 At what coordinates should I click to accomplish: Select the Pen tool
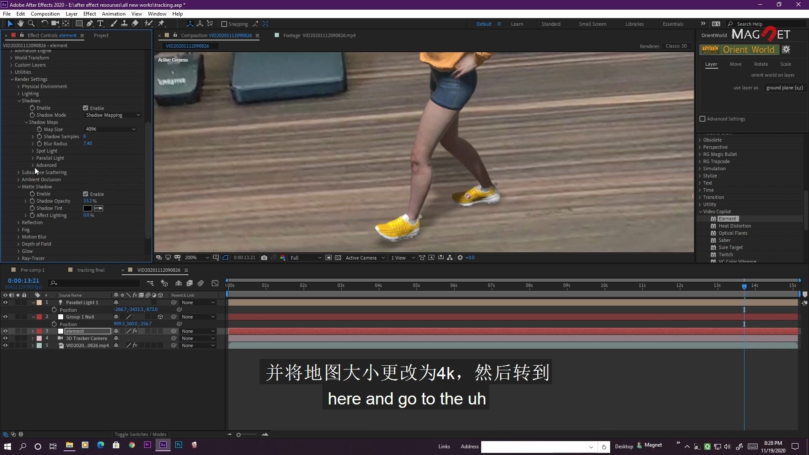point(89,24)
